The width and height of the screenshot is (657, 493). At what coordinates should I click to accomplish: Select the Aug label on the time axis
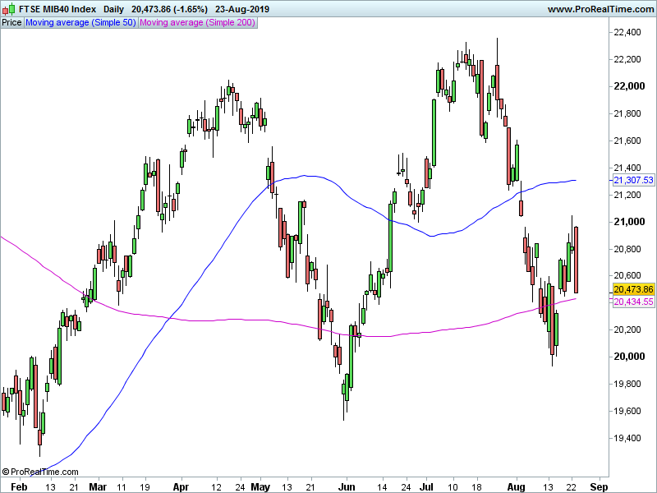click(x=516, y=487)
